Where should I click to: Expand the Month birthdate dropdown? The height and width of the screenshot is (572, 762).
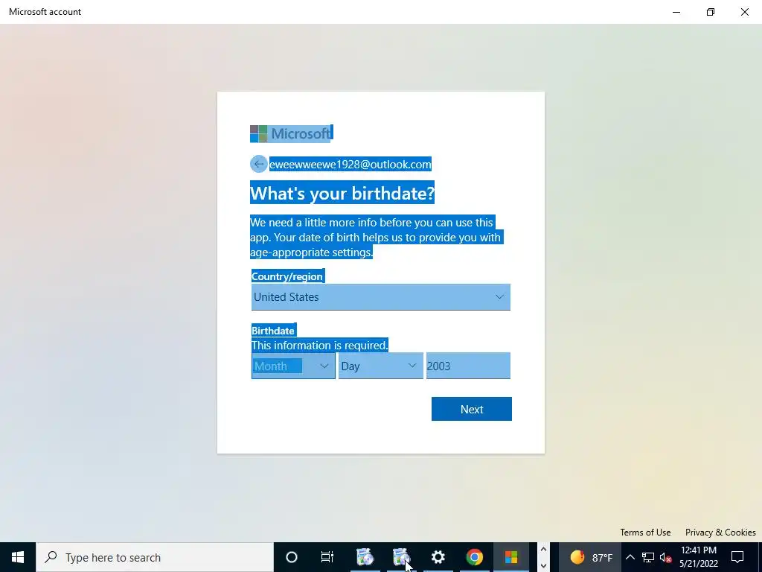click(x=293, y=366)
